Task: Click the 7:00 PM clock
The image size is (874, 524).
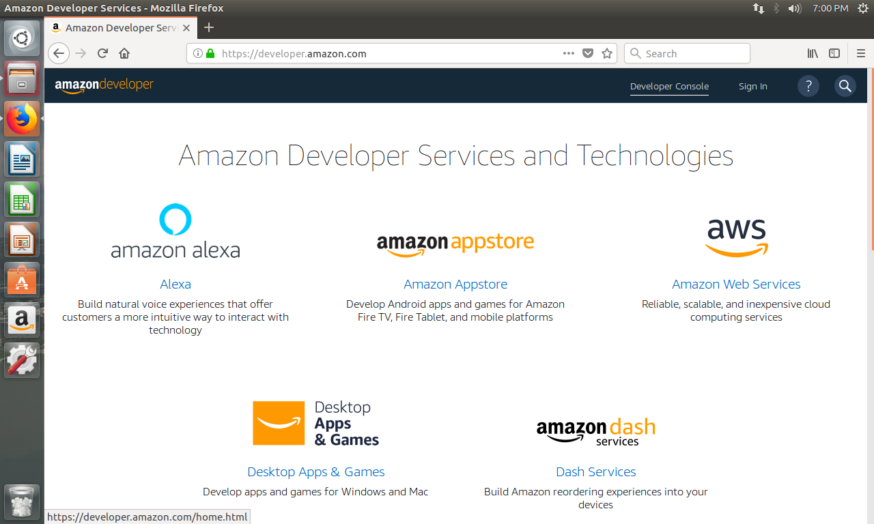Action: coord(830,8)
